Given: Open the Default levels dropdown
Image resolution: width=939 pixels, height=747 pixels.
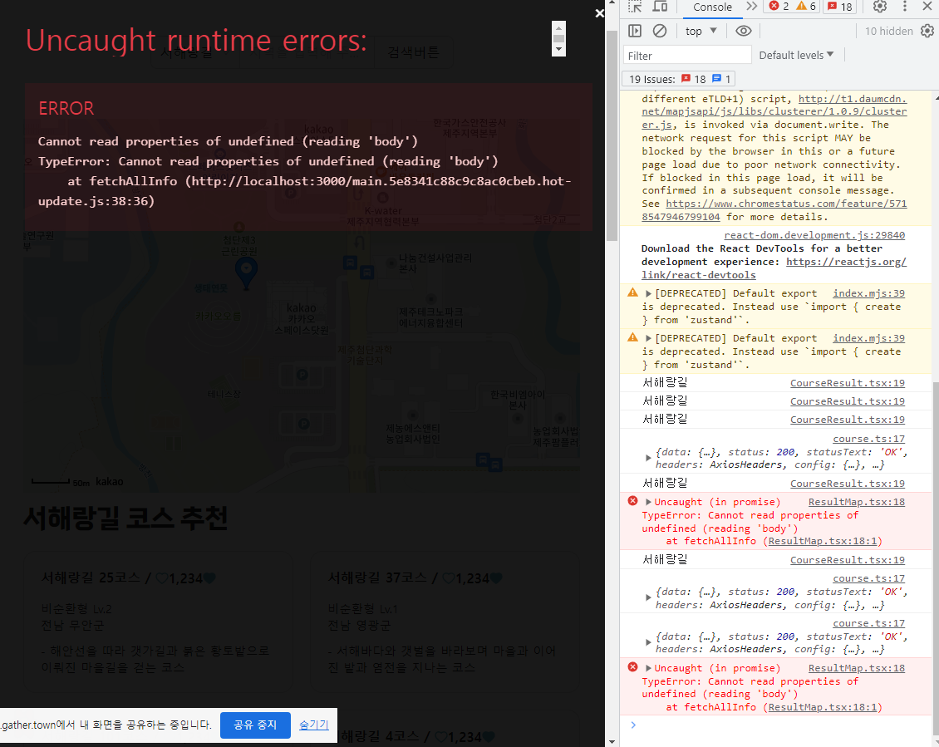Looking at the screenshot, I should 796,55.
